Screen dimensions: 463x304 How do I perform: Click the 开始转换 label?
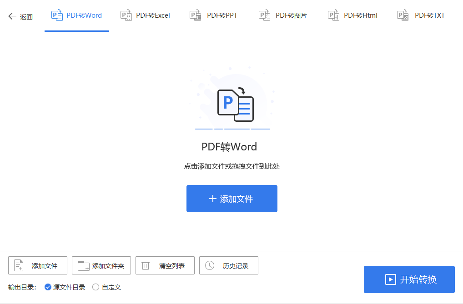(418, 279)
